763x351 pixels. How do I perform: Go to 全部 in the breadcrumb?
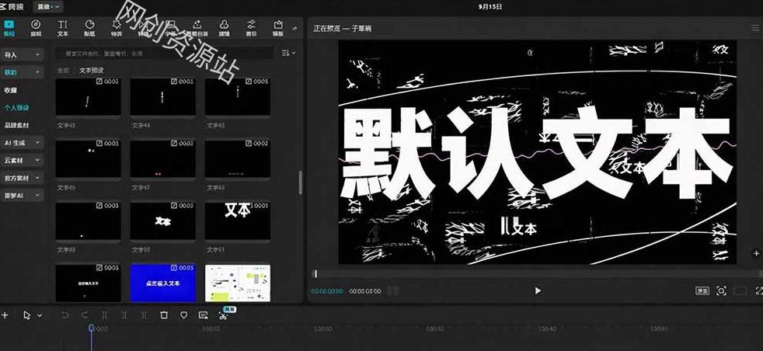63,71
